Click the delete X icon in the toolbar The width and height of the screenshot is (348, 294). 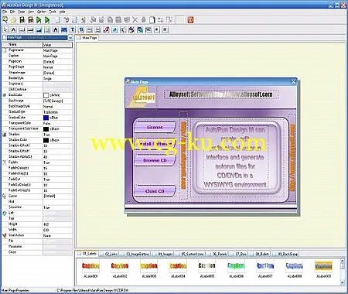coord(135,20)
